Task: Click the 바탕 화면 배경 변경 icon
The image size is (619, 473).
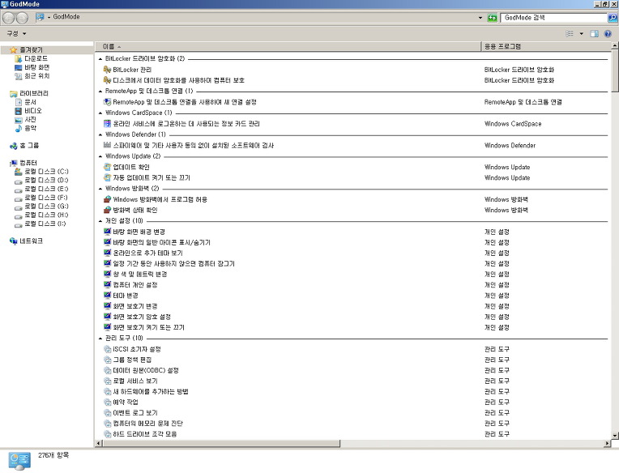Action: 107,232
